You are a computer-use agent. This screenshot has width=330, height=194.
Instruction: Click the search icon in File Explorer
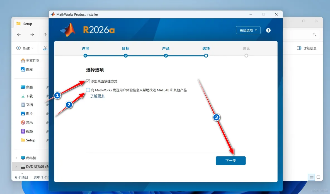tap(314, 35)
